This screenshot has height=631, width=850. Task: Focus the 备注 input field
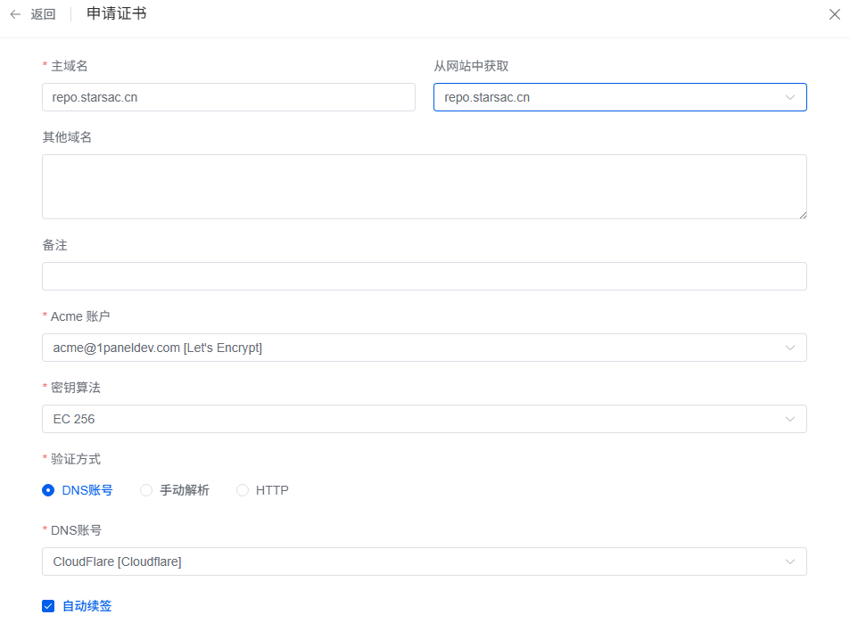[x=424, y=276]
